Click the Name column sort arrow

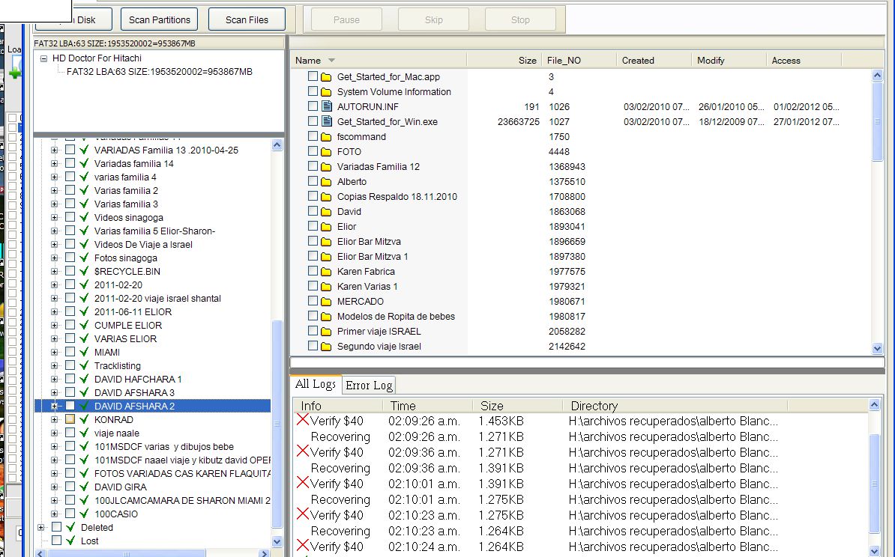click(x=331, y=61)
